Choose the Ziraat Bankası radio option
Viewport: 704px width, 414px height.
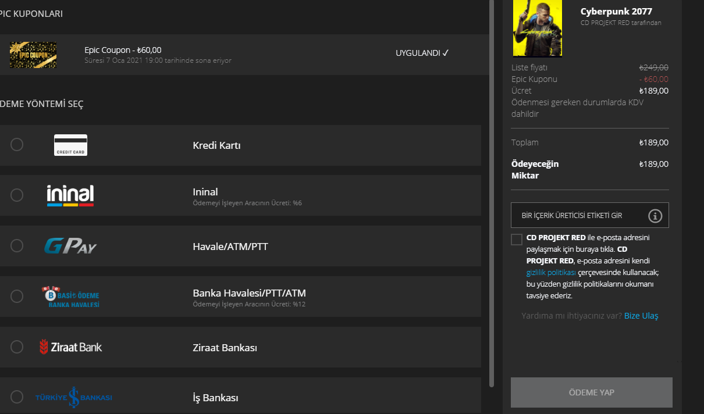(17, 347)
